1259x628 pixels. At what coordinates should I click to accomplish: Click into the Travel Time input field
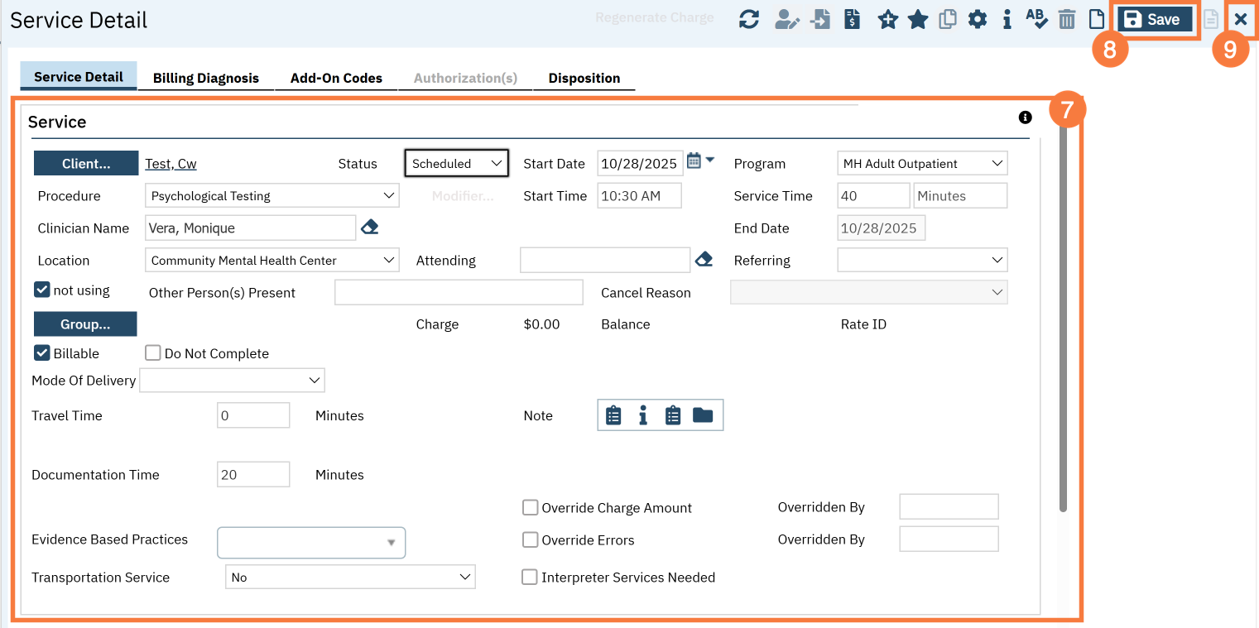[252, 415]
